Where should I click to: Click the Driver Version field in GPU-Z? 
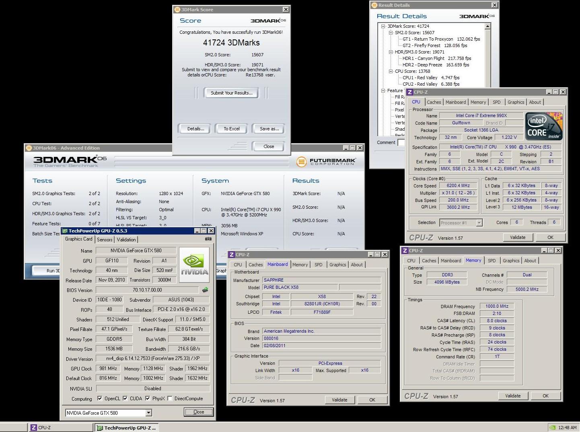click(152, 358)
